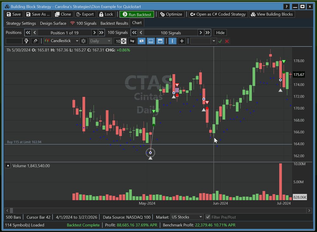Click the 175.67 current price label
The image size is (317, 232).
coord(299,74)
